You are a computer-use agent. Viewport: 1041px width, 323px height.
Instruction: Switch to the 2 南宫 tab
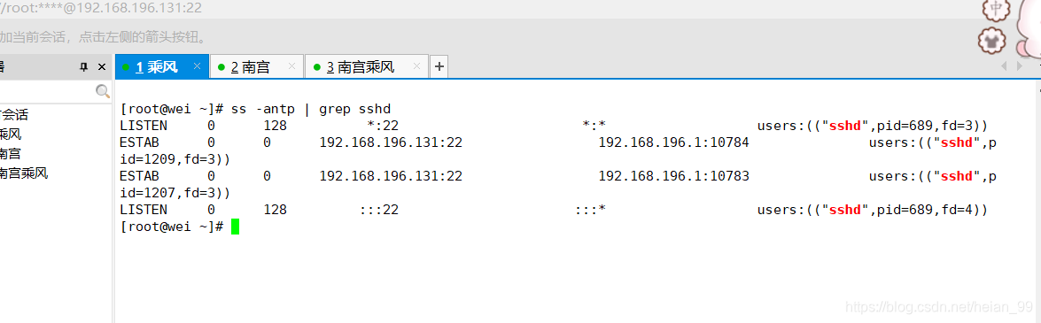(251, 67)
